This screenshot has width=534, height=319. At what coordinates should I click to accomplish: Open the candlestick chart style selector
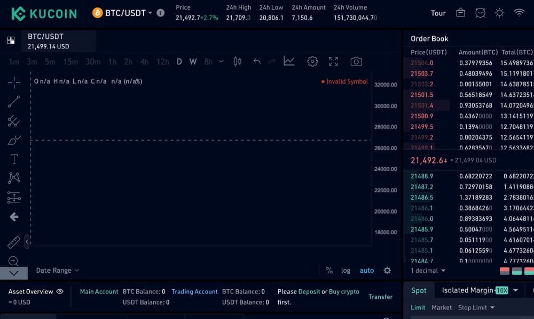[238, 61]
